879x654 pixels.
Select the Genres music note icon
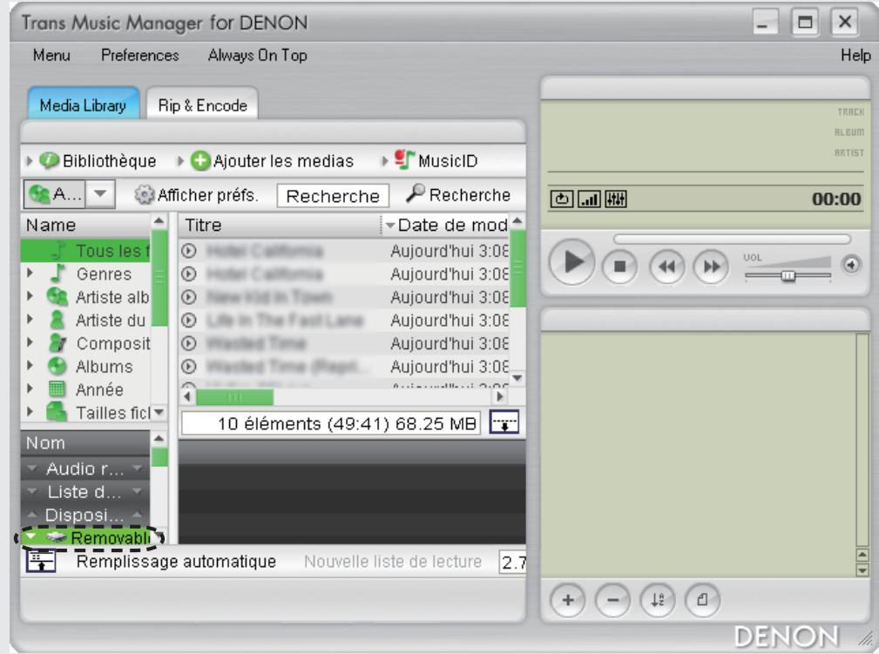pos(57,273)
